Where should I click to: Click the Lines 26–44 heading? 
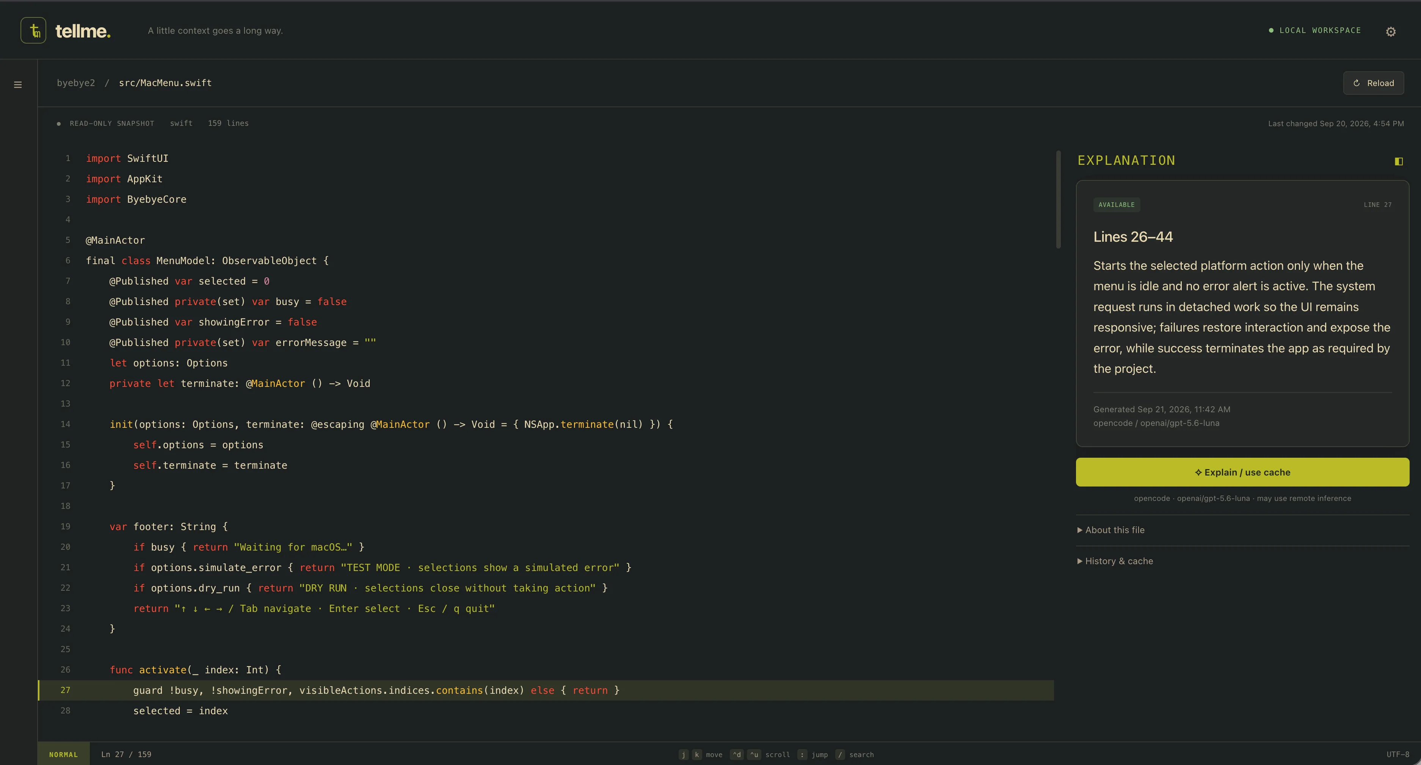(1133, 237)
